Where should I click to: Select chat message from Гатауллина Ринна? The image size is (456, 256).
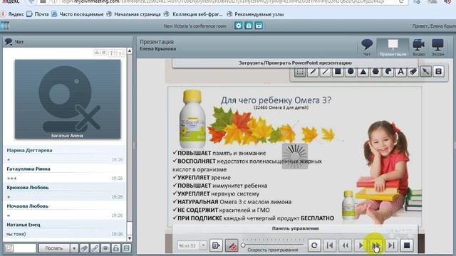65,174
